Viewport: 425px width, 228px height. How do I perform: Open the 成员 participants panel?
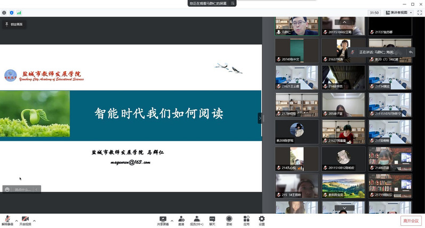tap(197, 220)
